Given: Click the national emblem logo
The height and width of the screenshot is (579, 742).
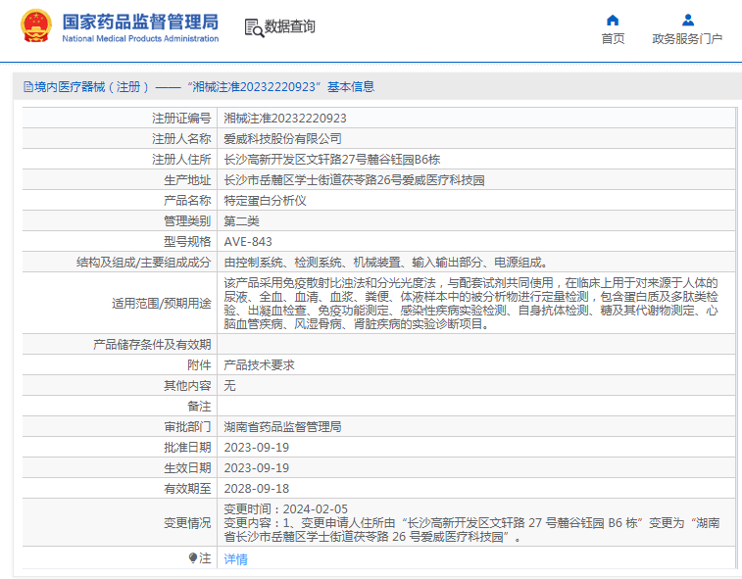Looking at the screenshot, I should coord(36,26).
